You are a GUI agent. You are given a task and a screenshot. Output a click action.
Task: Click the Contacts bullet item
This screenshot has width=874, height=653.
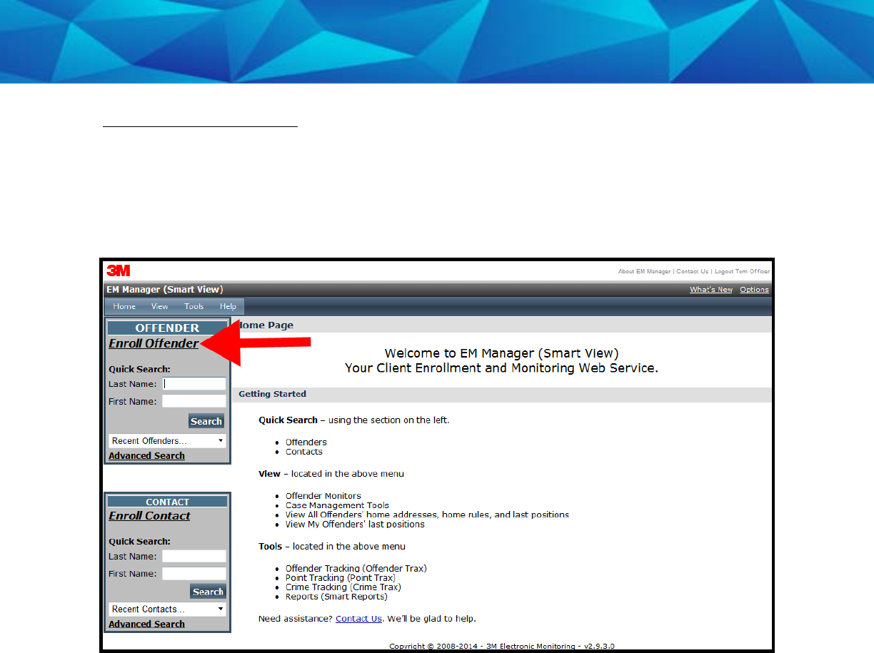(x=304, y=452)
